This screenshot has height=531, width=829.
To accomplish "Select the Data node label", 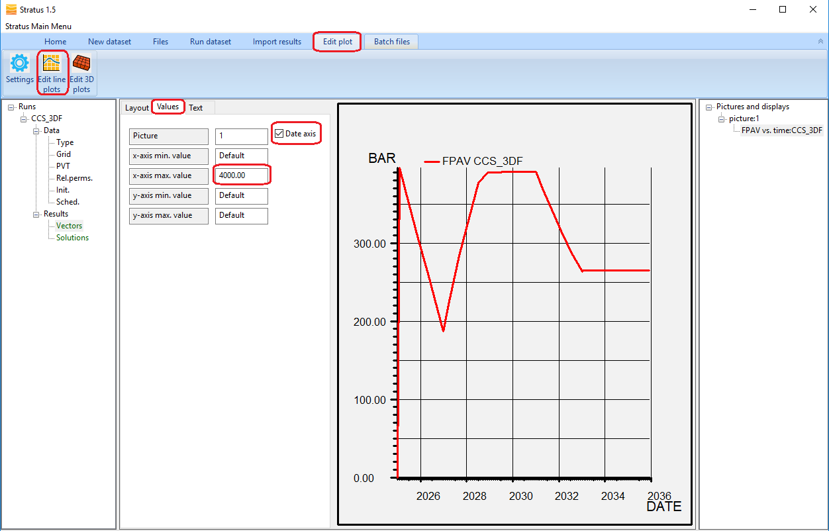I will pyautogui.click(x=52, y=130).
